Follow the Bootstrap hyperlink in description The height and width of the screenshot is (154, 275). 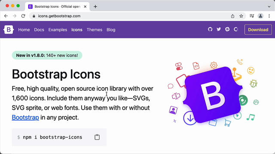tap(25, 117)
